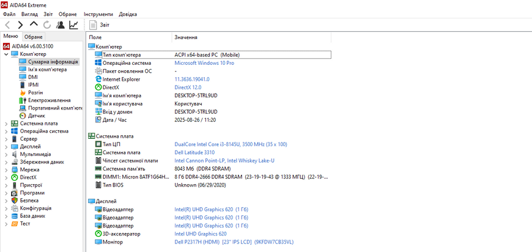This screenshot has width=532, height=252.
Task: Select AIDA64 v6.00.5100 root tree item
Action: pos(32,46)
